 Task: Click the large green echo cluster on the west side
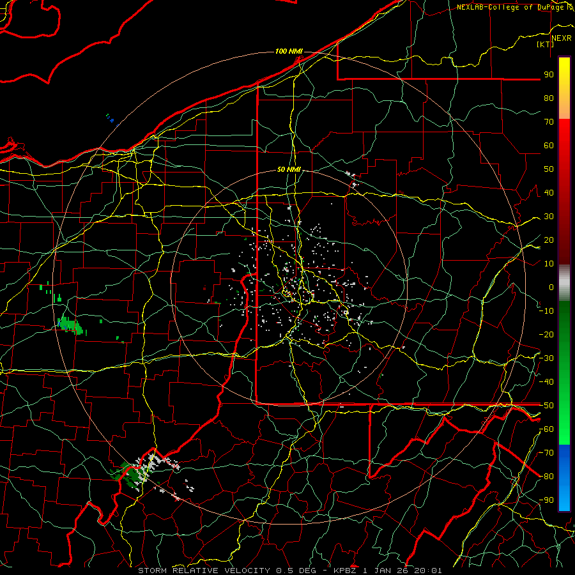[70, 325]
